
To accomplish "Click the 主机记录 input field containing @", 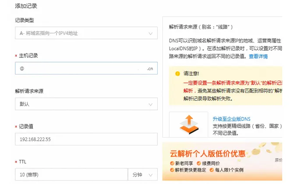I will (79, 68).
